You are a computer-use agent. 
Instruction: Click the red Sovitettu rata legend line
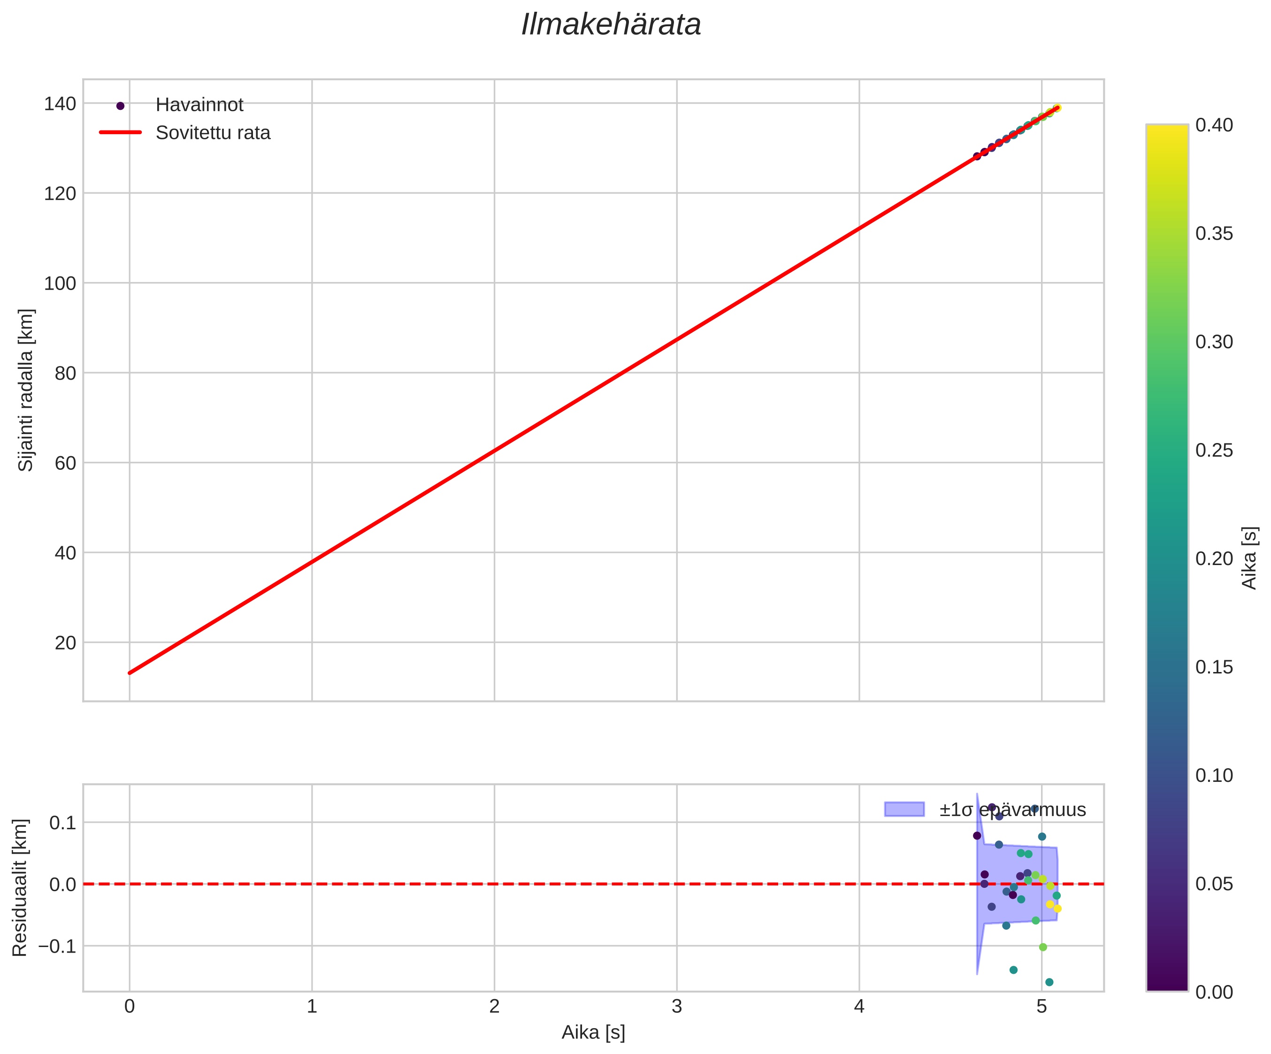[x=121, y=132]
